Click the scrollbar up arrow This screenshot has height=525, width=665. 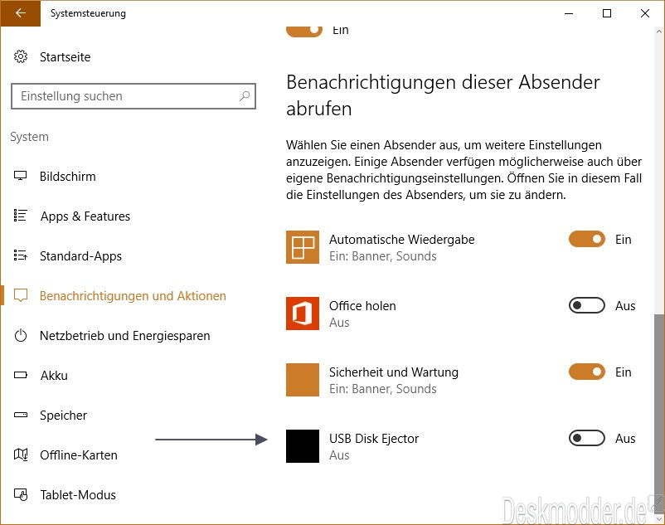pos(658,32)
